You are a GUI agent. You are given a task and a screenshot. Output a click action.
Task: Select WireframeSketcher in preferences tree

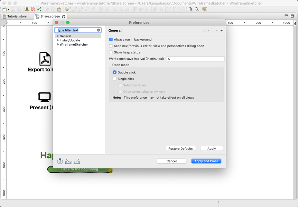tap(74, 45)
